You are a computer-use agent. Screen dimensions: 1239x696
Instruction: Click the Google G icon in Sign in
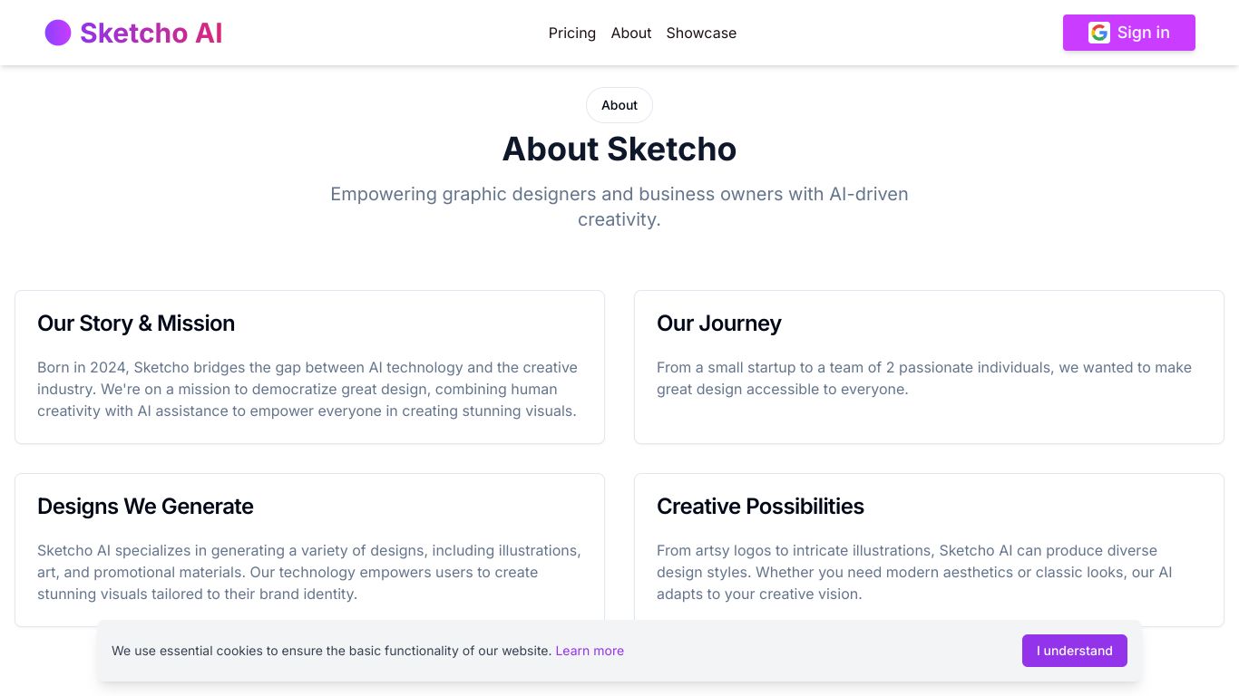[x=1099, y=33]
